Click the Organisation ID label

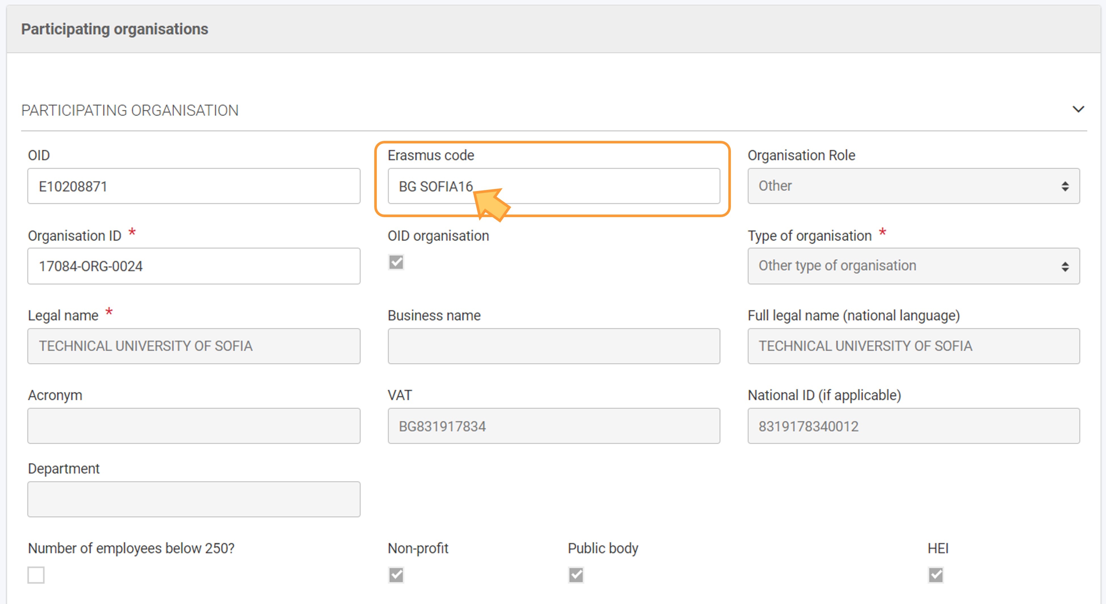(75, 236)
